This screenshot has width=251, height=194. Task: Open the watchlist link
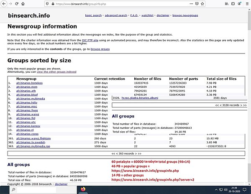147,15
